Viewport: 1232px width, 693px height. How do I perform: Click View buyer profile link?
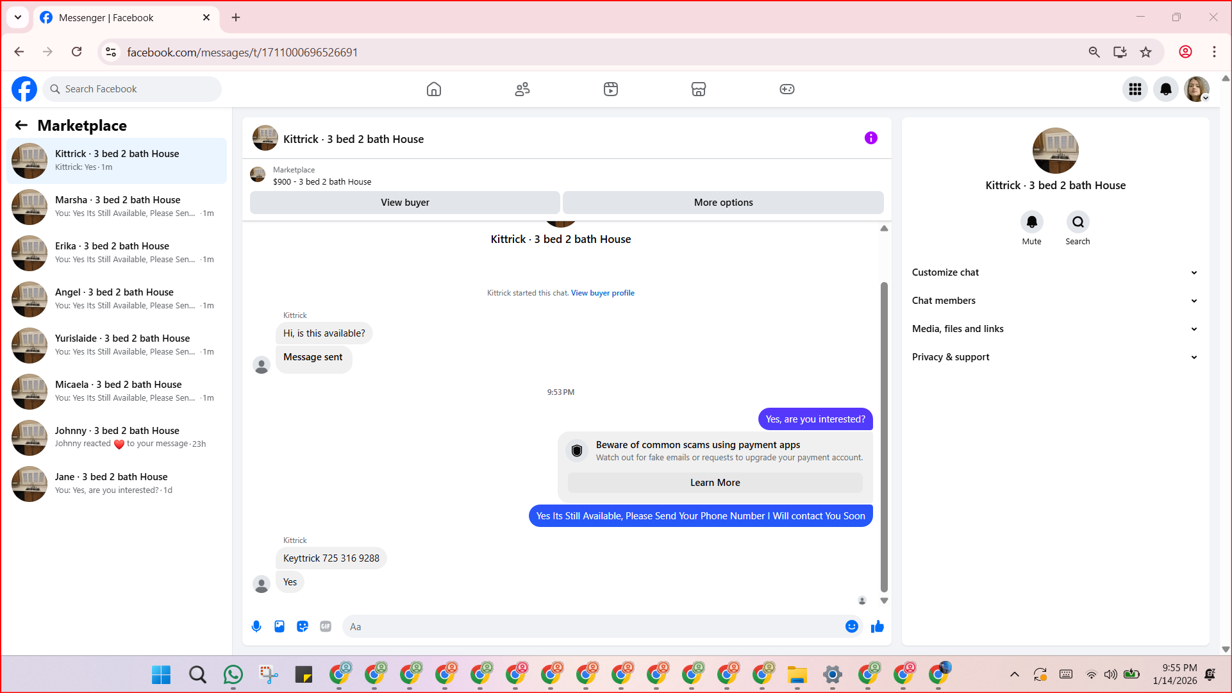pyautogui.click(x=603, y=293)
